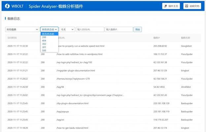This screenshot has height=132, width=206.
Task: Click URL /how-to-add-nofollow-links-in-wordpress.html
Action: pos(79,54)
